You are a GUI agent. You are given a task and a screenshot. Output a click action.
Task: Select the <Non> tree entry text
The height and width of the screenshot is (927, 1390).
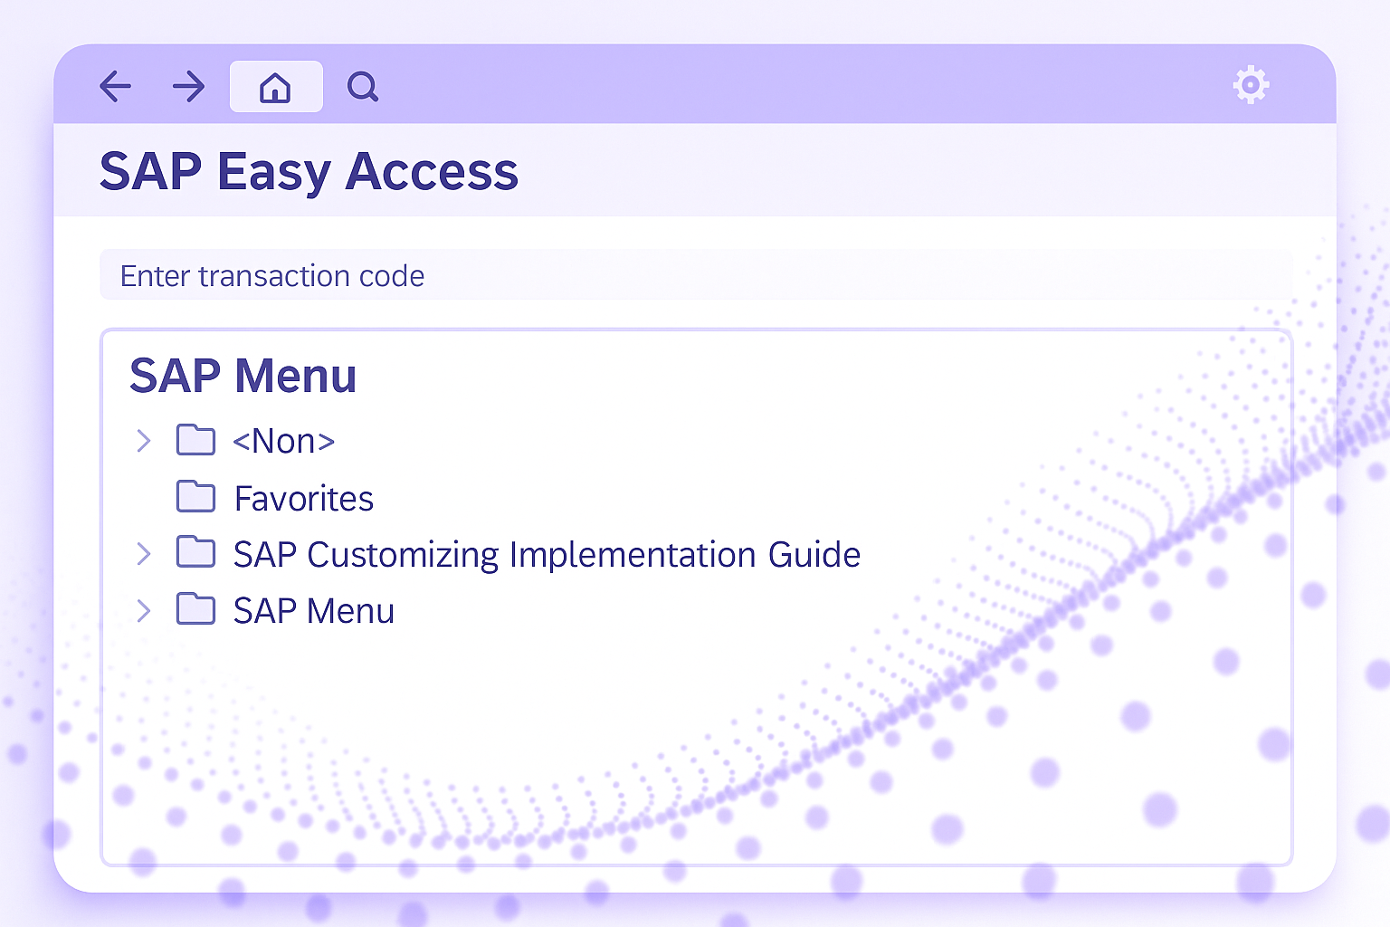click(284, 441)
